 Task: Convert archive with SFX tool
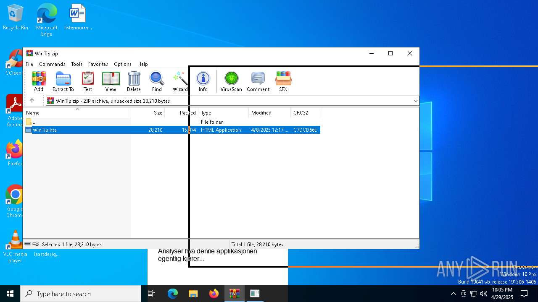(283, 81)
